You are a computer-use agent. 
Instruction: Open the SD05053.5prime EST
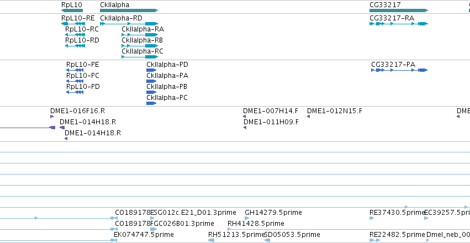click(x=267, y=240)
